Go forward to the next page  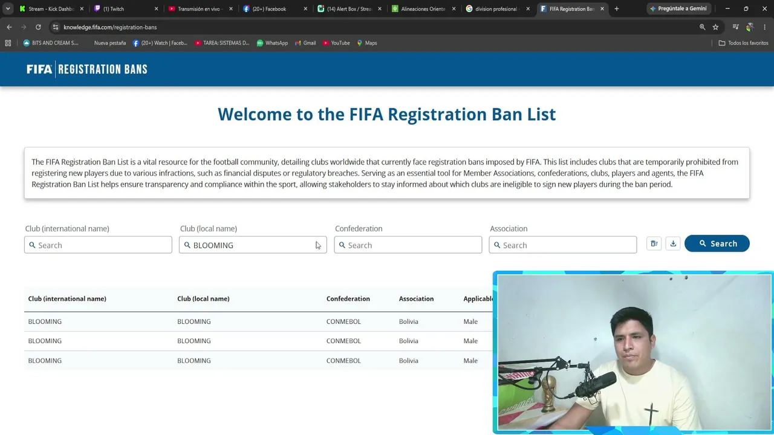[24, 27]
